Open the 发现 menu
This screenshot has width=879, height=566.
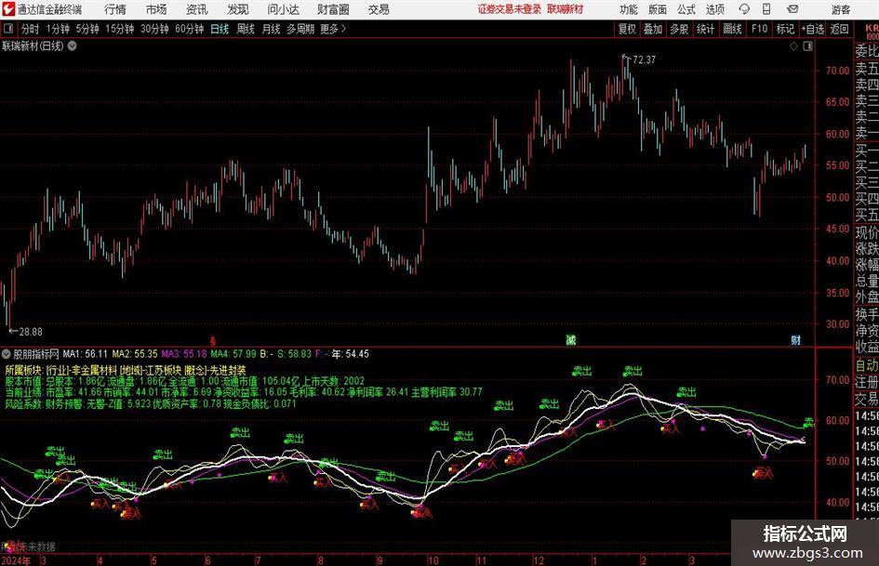coord(238,9)
